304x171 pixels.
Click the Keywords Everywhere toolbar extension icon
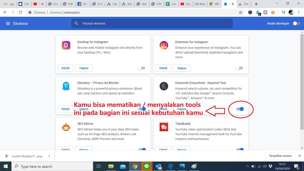250,12
